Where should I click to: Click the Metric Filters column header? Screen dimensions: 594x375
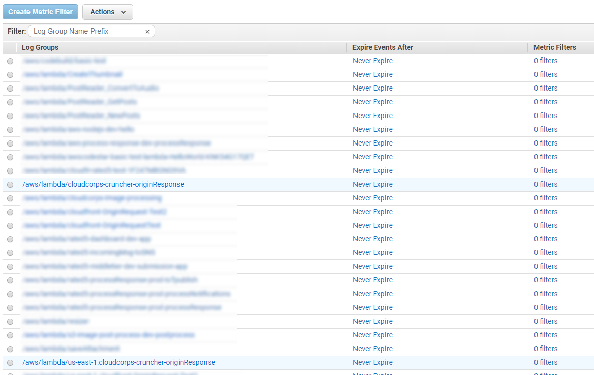pyautogui.click(x=555, y=47)
